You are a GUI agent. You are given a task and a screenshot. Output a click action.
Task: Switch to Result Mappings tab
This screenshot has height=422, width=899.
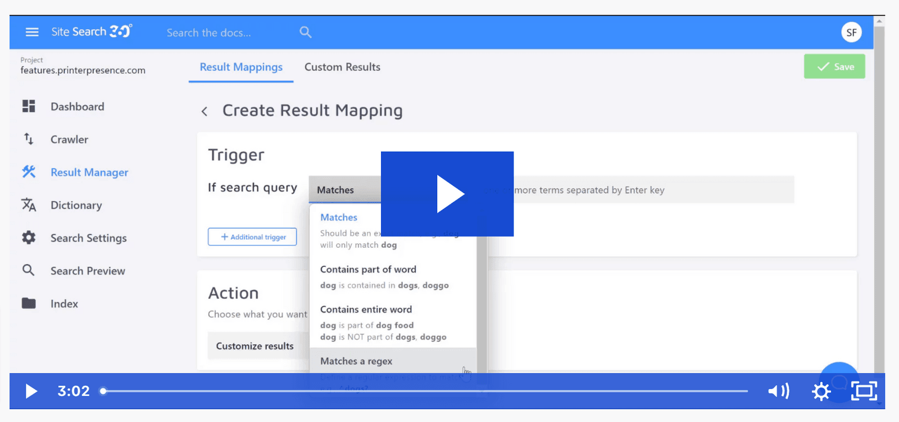[241, 67]
